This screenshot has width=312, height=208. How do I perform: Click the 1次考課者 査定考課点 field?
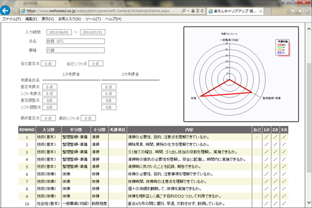[x=50, y=87]
